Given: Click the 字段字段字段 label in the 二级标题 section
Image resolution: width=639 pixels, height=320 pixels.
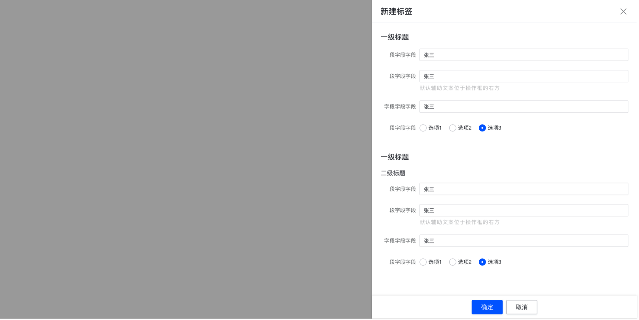Looking at the screenshot, I should [401, 241].
